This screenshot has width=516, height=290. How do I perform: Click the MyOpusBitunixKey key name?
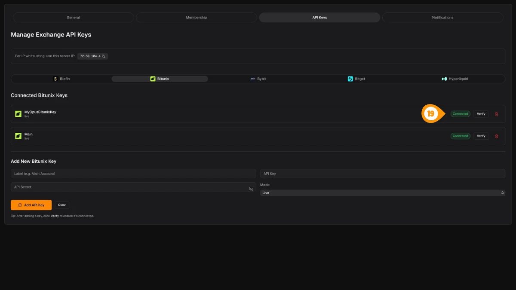coord(40,112)
